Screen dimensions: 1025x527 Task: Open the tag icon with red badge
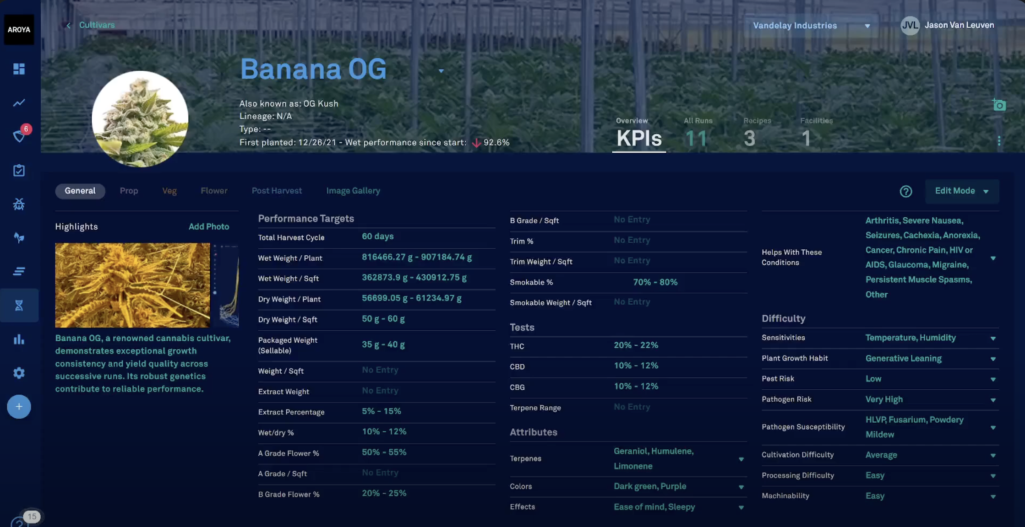[19, 136]
